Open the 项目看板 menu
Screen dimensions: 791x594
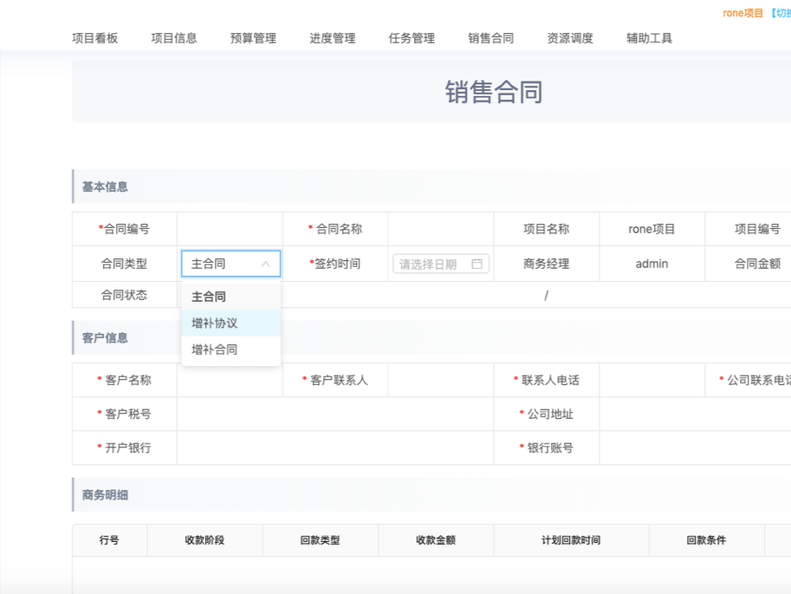[x=94, y=38]
